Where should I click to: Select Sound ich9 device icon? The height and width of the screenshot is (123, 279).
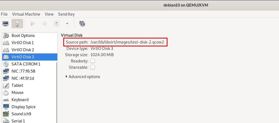coord(6,114)
